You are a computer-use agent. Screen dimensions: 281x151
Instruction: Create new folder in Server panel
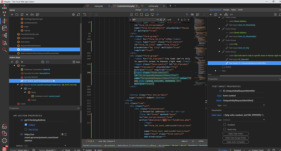tap(17, 15)
